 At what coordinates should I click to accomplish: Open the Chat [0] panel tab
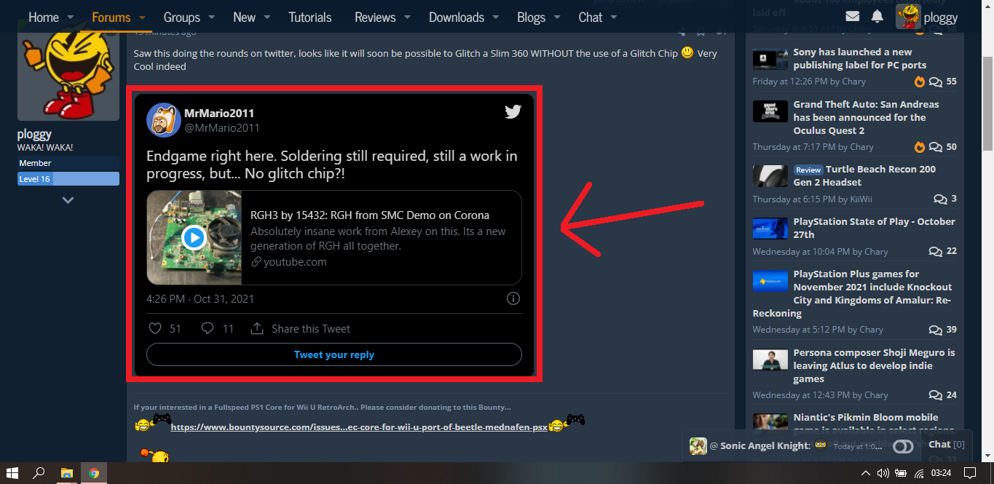pos(947,444)
